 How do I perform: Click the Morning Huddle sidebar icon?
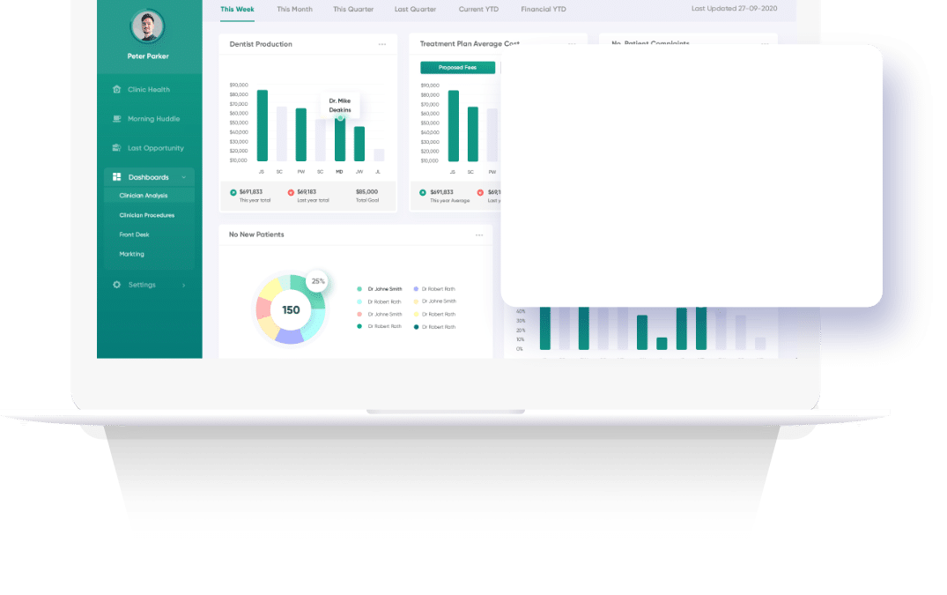pos(117,119)
